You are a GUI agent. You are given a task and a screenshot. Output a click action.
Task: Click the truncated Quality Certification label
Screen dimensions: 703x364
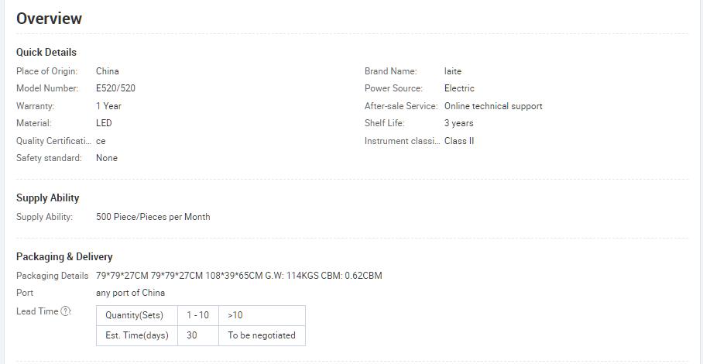click(53, 141)
